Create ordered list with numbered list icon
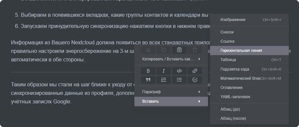Image resolution: width=299 pixels, height=127 pixels. point(164,80)
